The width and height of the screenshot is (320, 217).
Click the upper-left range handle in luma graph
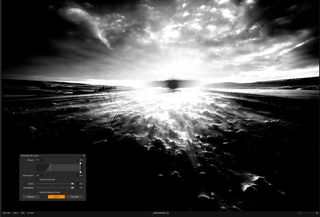[50, 163]
